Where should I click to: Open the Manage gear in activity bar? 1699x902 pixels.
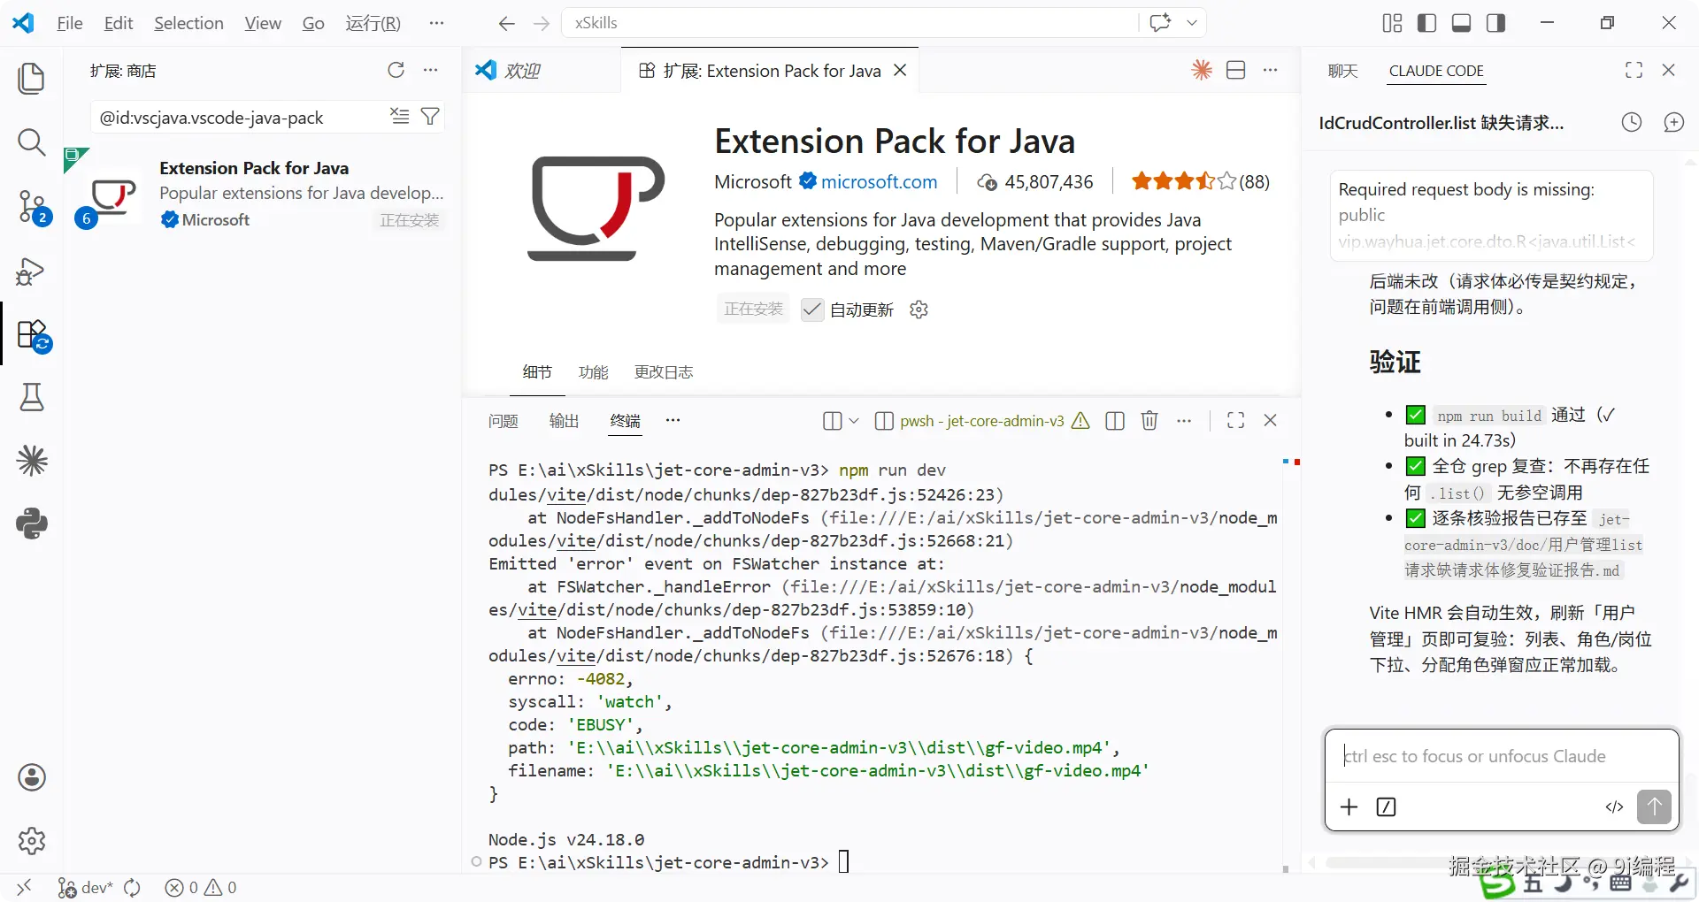pyautogui.click(x=32, y=841)
